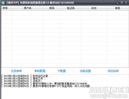Click the window title bar text
This screenshot has height=99, width=129.
40,3
